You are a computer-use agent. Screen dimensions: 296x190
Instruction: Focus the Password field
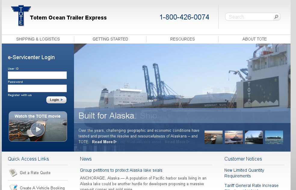37,88
